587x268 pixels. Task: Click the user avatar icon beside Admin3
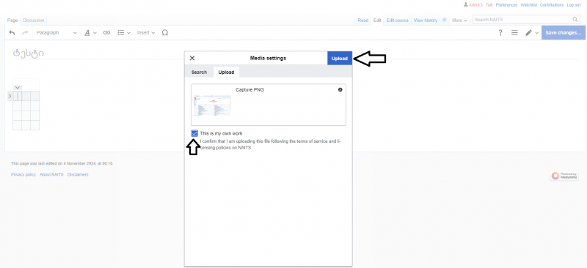465,5
